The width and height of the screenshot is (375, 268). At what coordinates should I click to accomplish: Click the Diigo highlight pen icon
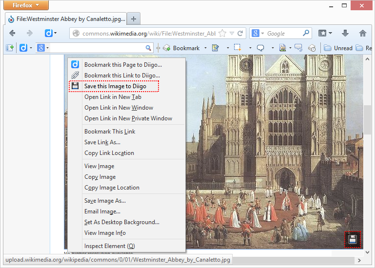point(215,48)
